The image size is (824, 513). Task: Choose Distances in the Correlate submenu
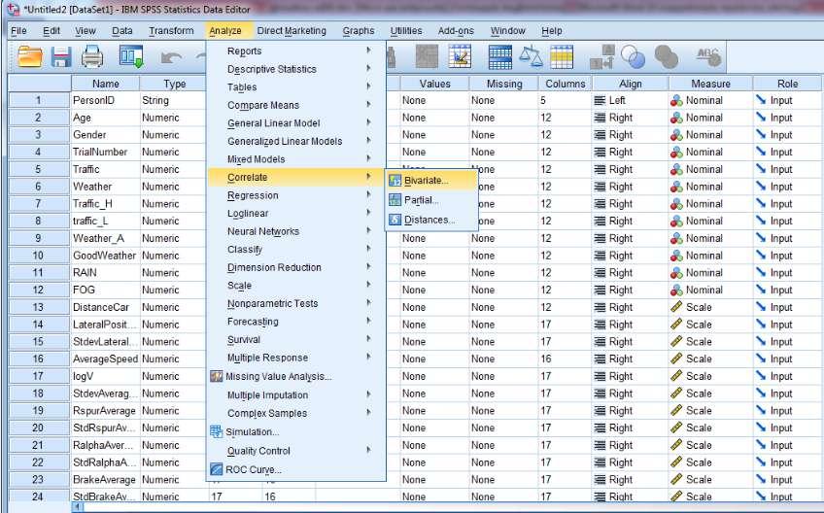(432, 220)
